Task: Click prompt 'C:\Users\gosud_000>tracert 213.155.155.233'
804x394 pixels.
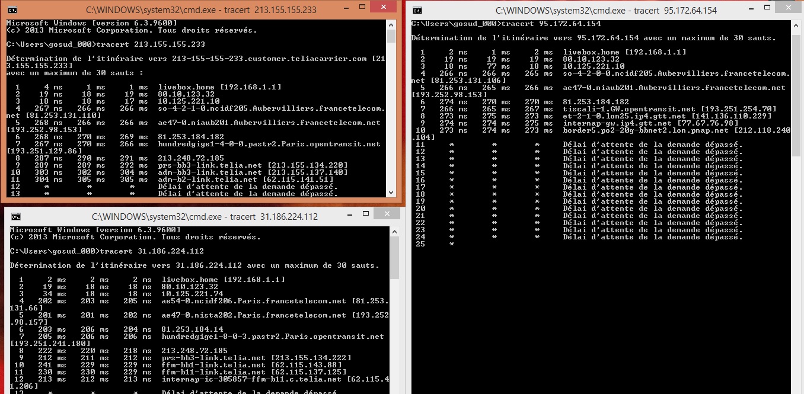Action: (x=106, y=44)
